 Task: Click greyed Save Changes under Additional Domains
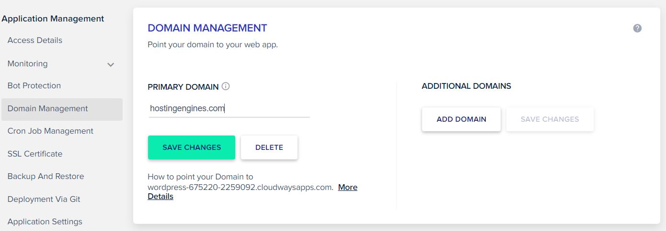click(550, 119)
